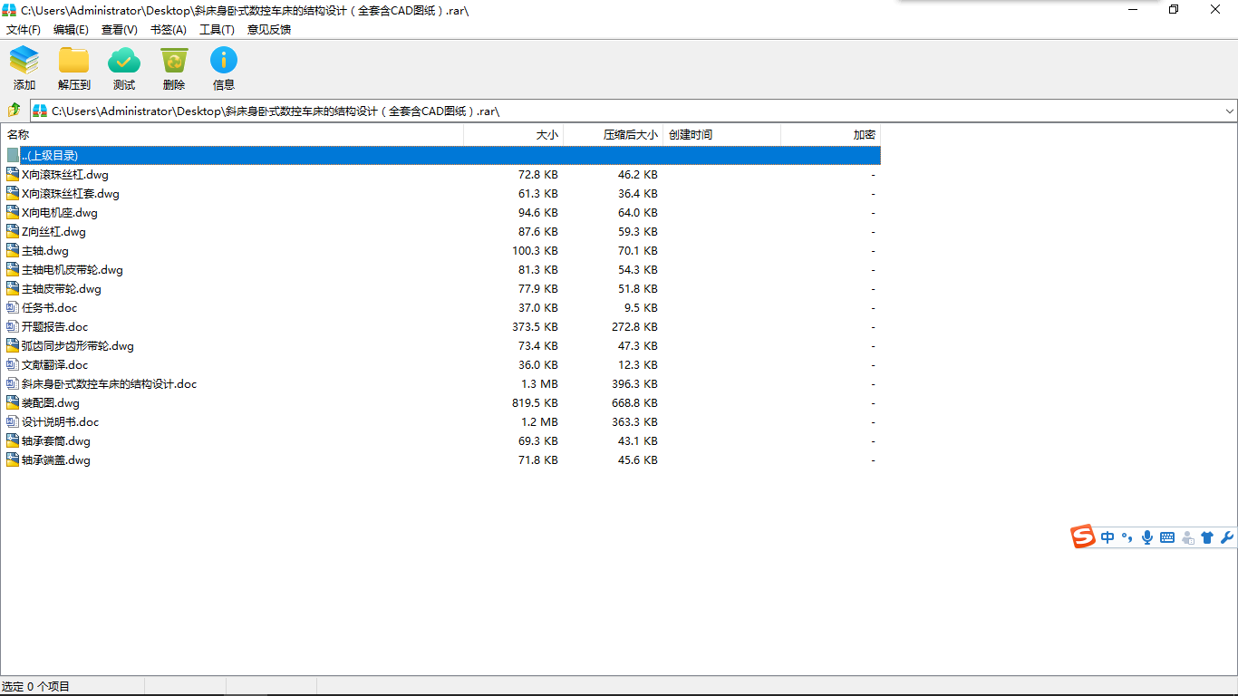Sort by the 名称 column header
This screenshot has height=696, width=1238.
[x=232, y=135]
